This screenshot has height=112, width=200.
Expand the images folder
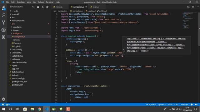16,30
